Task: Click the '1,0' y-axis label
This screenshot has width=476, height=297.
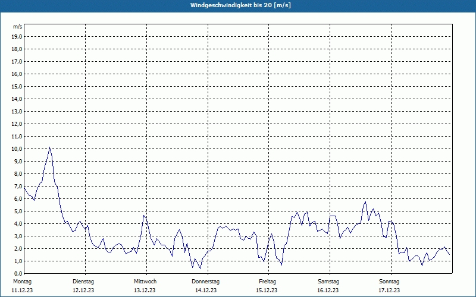Action: [x=18, y=261]
